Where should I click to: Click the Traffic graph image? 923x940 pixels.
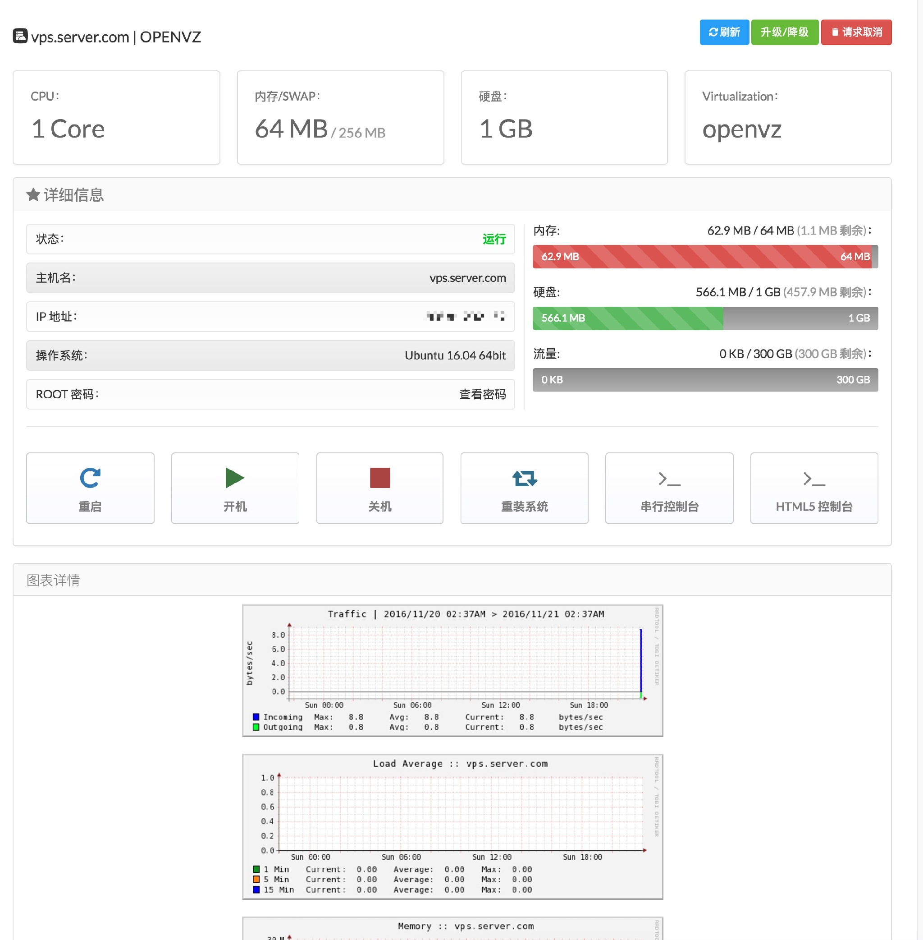tap(452, 670)
